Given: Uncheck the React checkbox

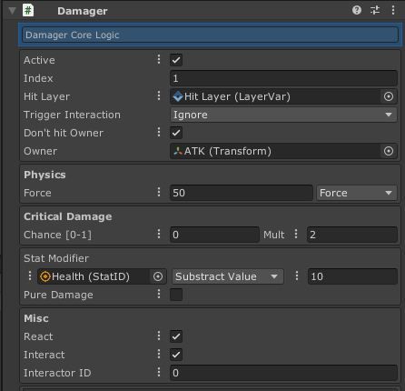Looking at the screenshot, I should pos(176,336).
